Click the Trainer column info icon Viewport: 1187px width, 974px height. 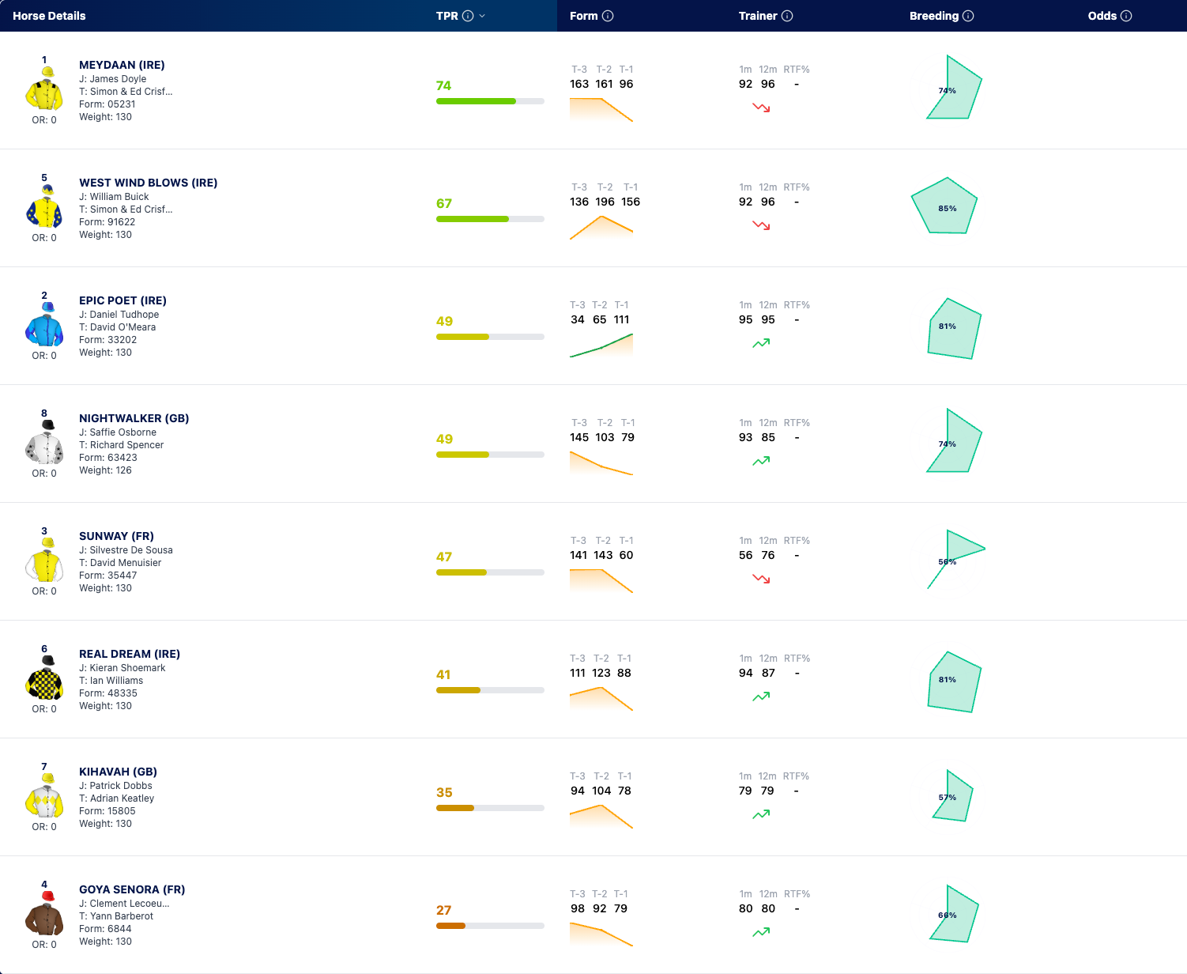(787, 16)
